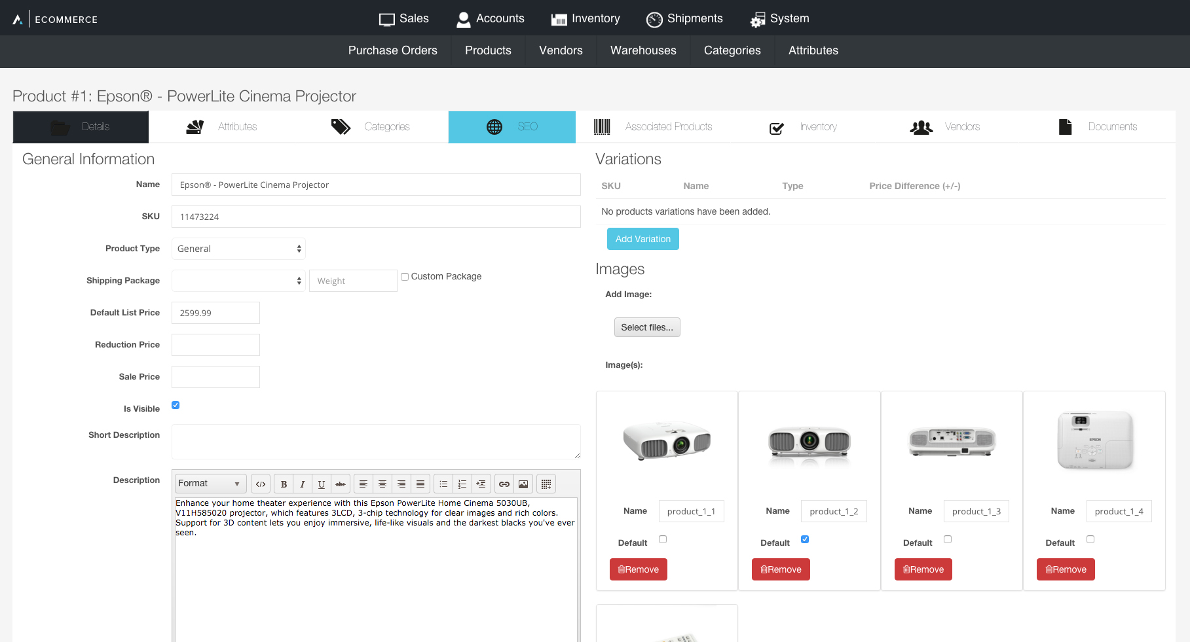Open Attributes in the secondary navigation
This screenshot has width=1190, height=642.
[x=813, y=51]
